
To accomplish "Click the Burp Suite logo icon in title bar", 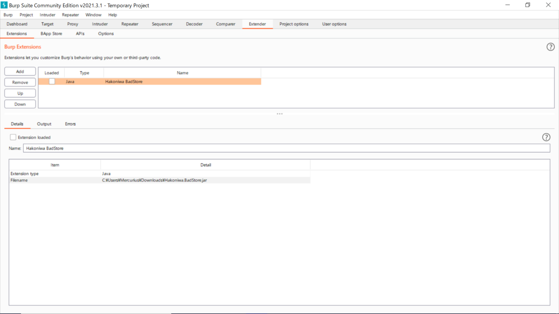I will click(x=4, y=5).
